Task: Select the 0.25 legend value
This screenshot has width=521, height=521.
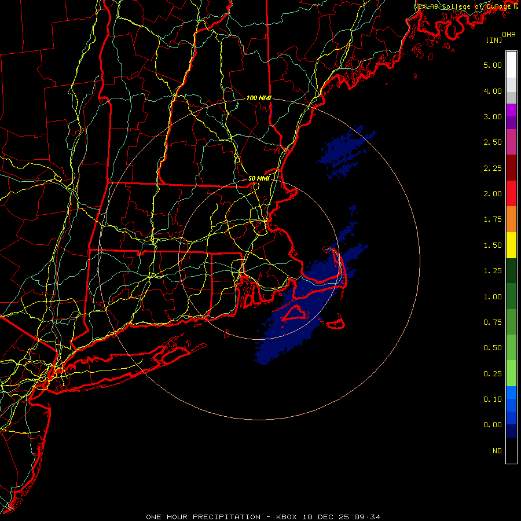Action: tap(493, 374)
